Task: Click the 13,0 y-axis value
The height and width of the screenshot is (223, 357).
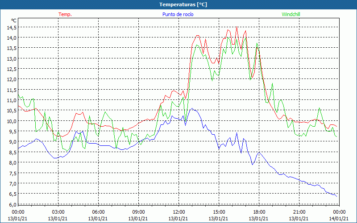Action: coord(12,59)
